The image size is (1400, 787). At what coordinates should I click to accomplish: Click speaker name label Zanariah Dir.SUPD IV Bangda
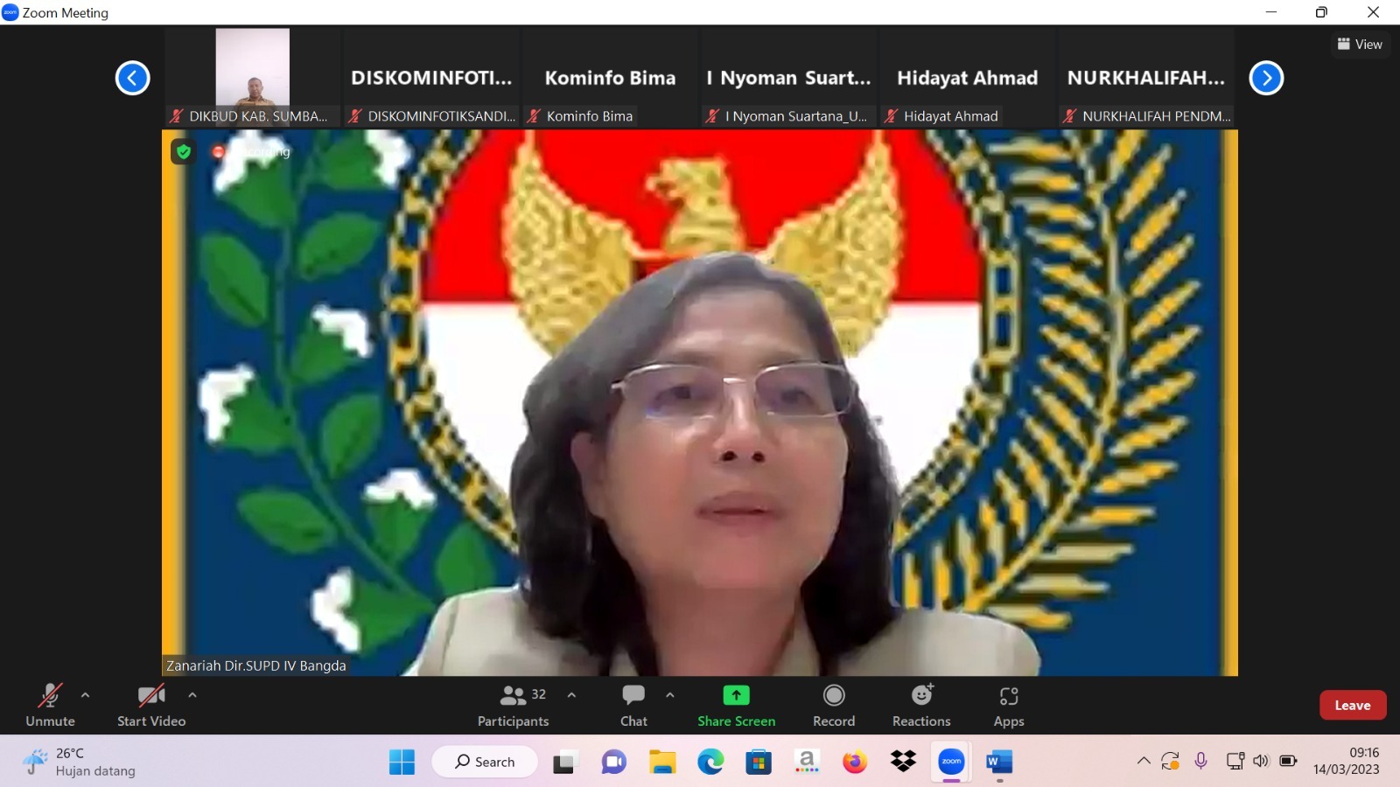tap(256, 665)
